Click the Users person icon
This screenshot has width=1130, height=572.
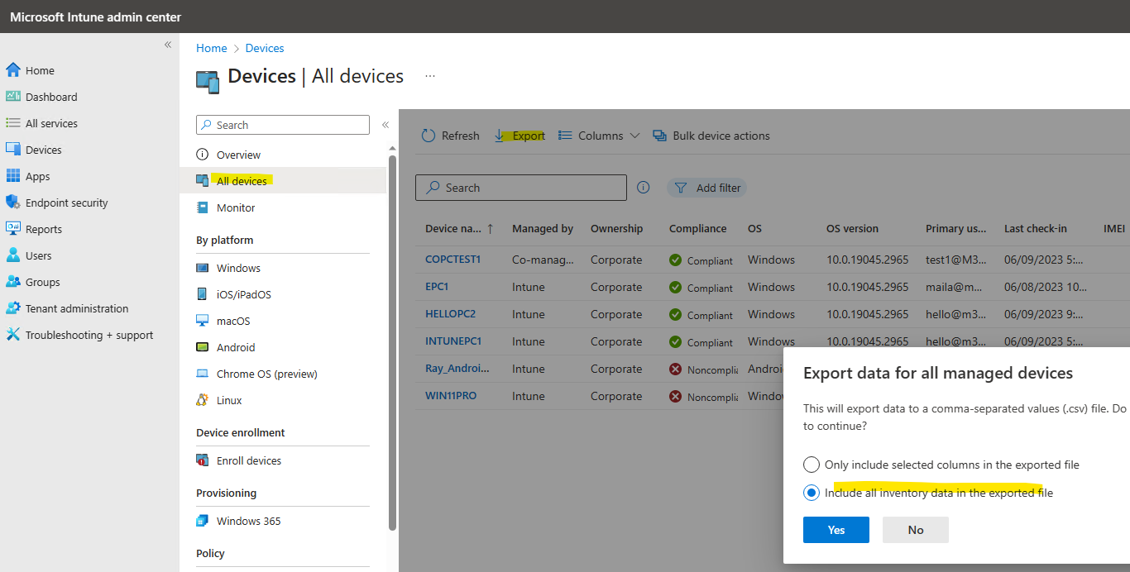(12, 255)
